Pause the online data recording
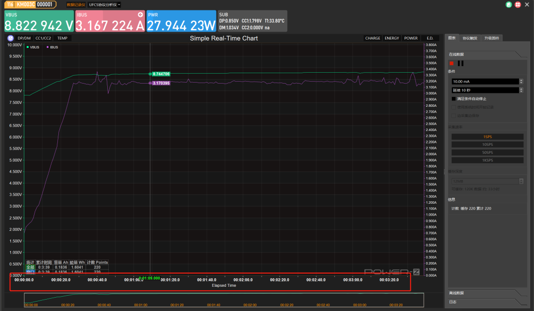Viewport: 534px width, 311px height. 460,63
